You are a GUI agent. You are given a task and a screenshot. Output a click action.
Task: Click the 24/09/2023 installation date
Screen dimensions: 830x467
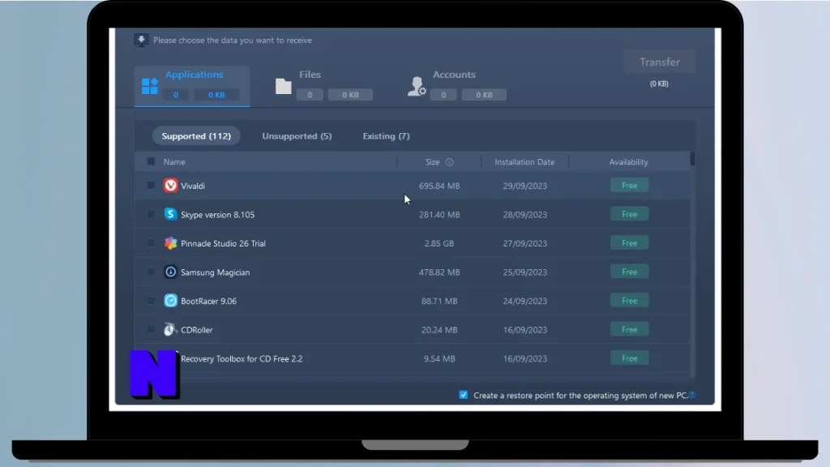(x=525, y=302)
